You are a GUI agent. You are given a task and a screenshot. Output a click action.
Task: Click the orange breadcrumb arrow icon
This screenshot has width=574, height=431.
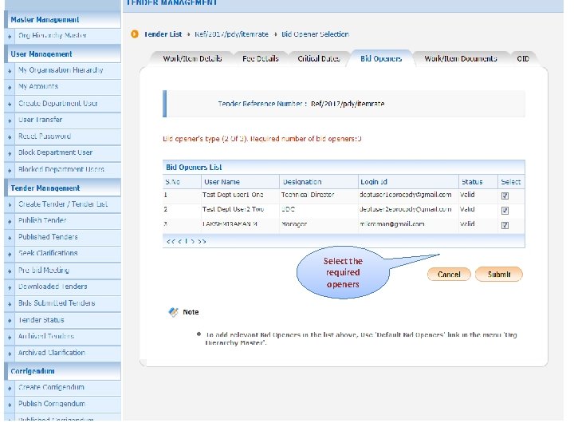point(135,34)
